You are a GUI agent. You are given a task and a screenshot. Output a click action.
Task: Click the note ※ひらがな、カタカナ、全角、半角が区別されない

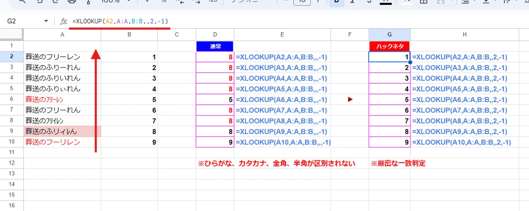click(277, 164)
